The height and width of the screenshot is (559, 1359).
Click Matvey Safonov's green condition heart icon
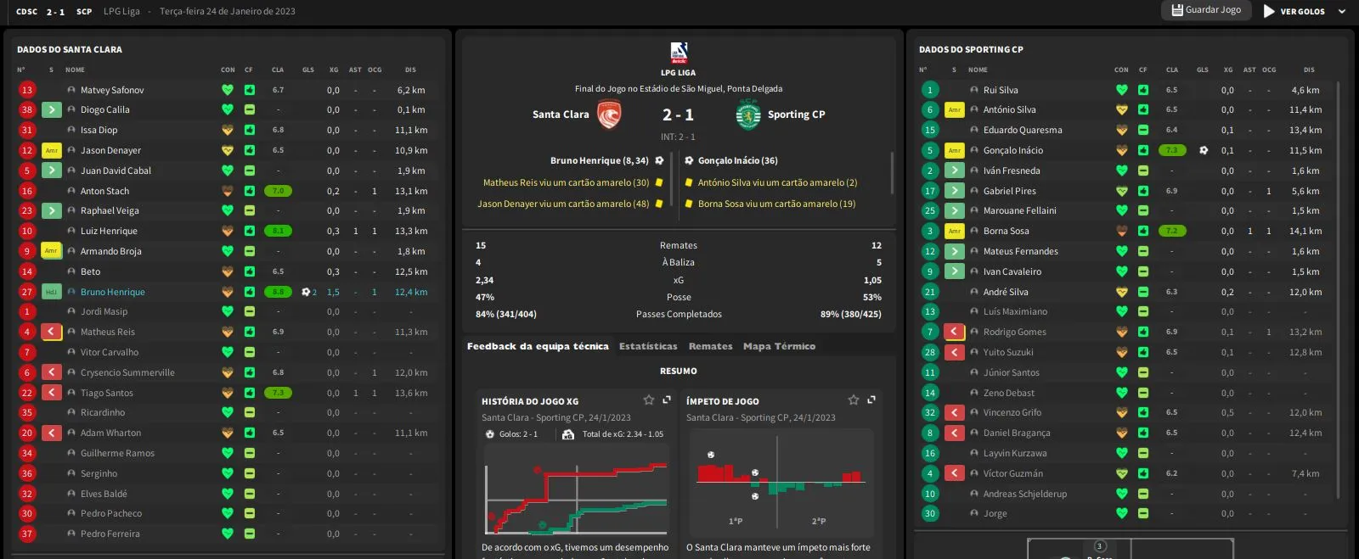point(228,90)
